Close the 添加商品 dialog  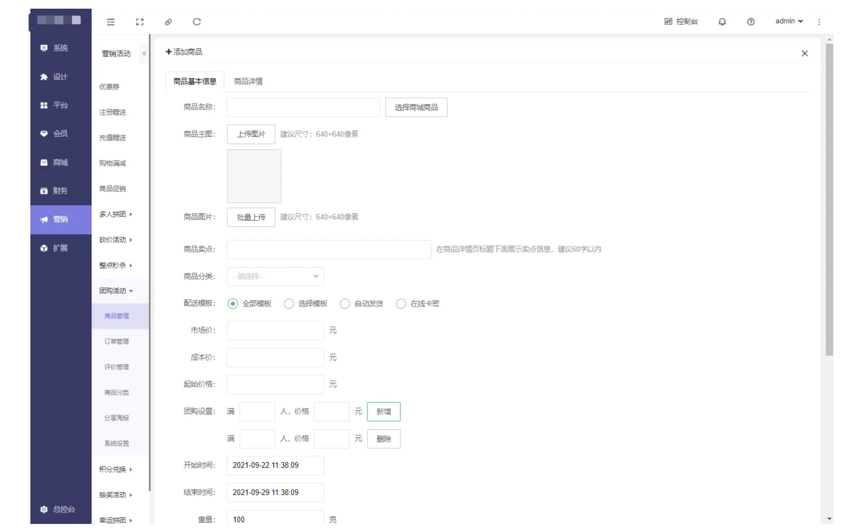[805, 53]
